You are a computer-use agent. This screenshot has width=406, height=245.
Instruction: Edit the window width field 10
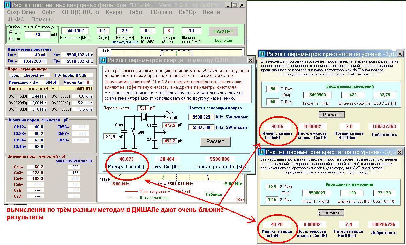tap(191, 31)
